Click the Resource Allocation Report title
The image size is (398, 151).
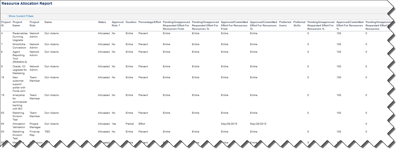tap(27, 4)
